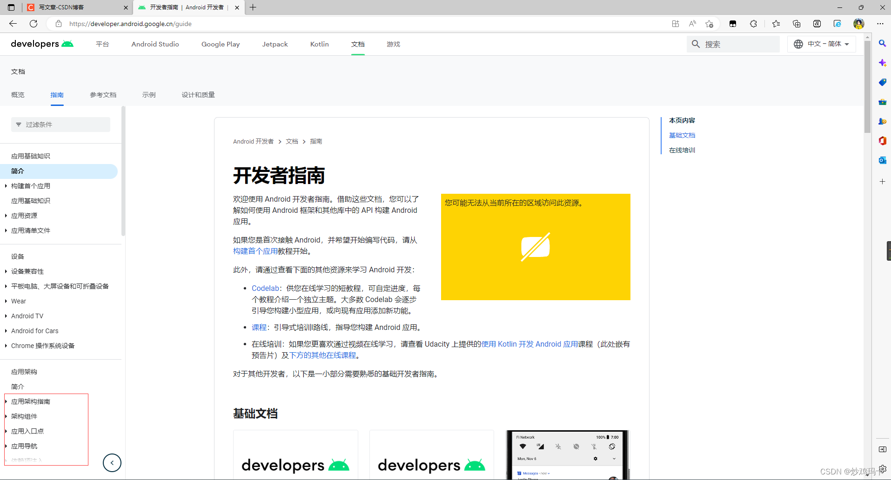Expand the 设备兼容性 section
Viewport: 891px width, 480px height.
[6, 271]
